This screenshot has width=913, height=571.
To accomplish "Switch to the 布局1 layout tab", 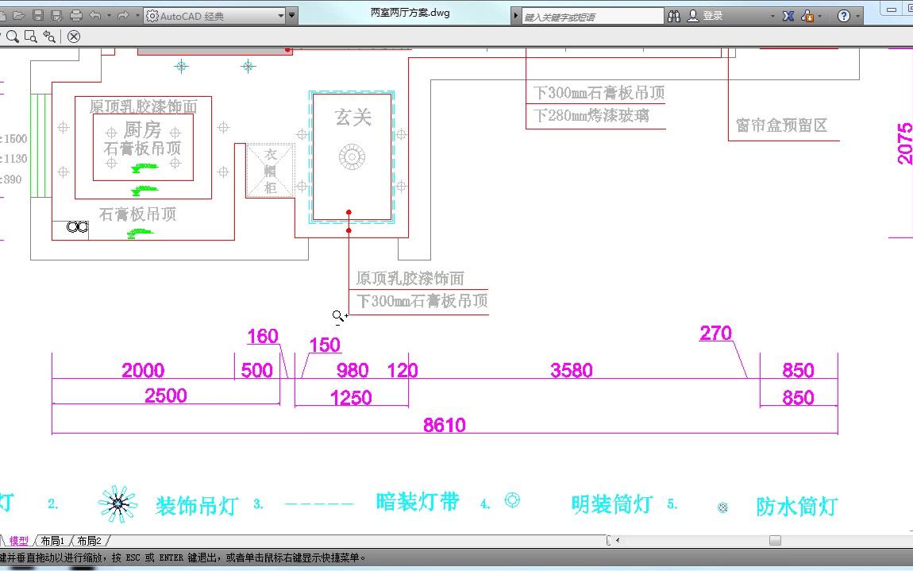I will pyautogui.click(x=51, y=540).
